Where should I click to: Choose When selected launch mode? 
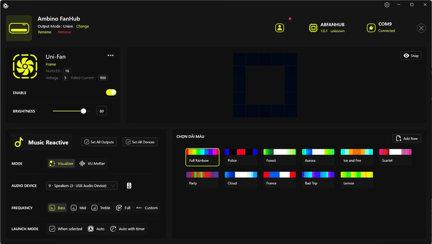[66, 229]
